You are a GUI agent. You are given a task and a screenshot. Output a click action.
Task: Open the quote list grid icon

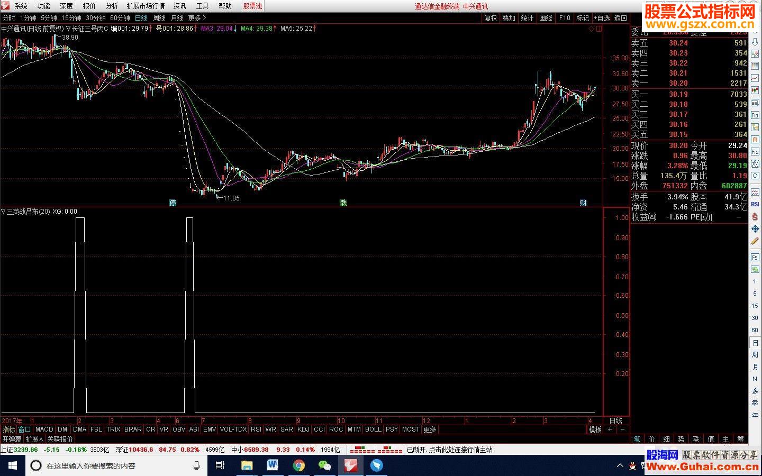coord(755,65)
